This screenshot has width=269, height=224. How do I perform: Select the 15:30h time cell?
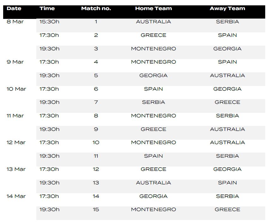click(49, 22)
